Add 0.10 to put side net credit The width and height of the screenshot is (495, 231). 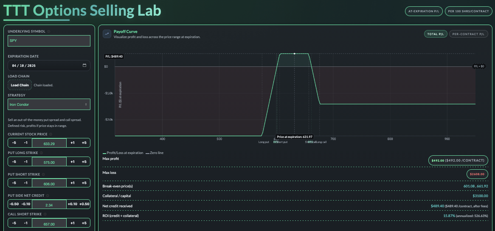[x=72, y=204]
